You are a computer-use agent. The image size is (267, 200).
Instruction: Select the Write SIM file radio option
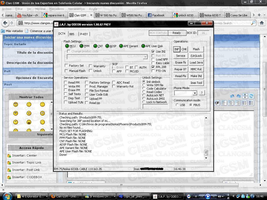(x=144, y=85)
